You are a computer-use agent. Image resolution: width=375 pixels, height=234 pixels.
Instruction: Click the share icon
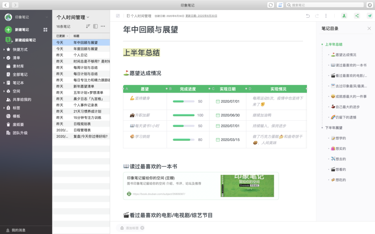[357, 16]
